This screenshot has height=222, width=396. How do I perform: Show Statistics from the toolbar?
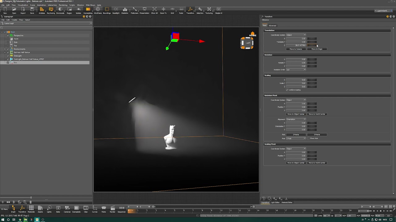point(125,10)
